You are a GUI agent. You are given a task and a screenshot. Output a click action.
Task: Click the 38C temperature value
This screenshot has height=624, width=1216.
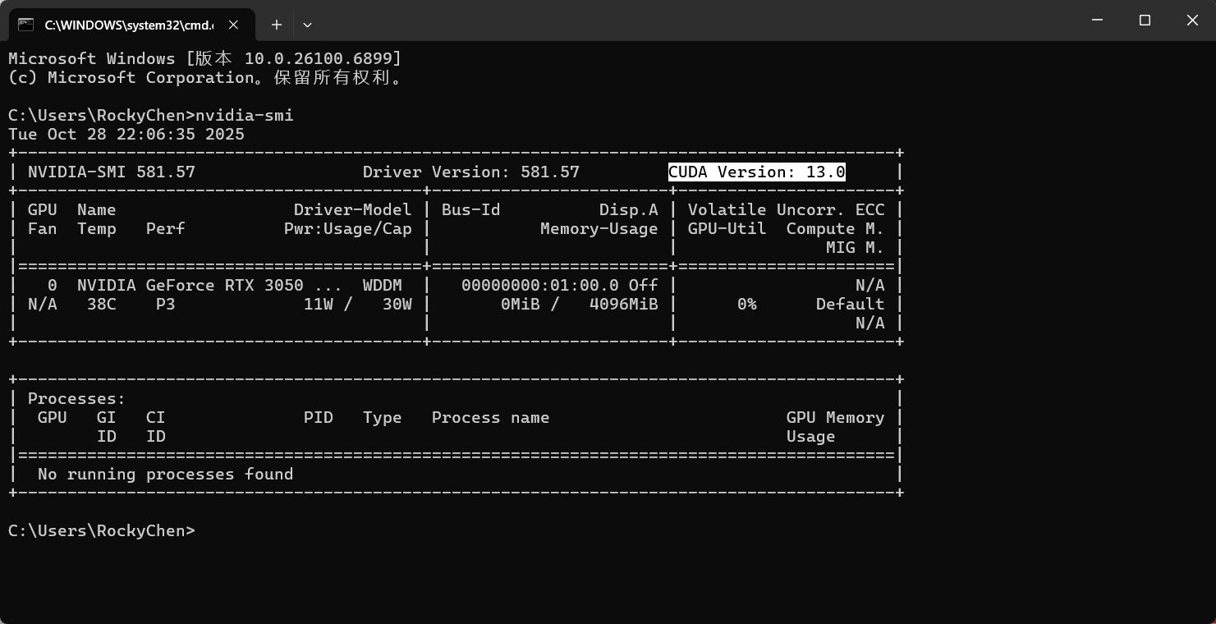click(x=102, y=305)
